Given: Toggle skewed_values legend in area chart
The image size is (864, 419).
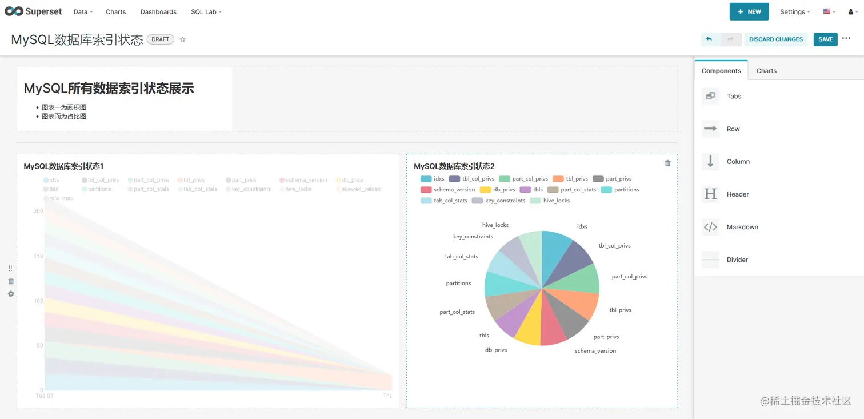Looking at the screenshot, I should tap(358, 189).
